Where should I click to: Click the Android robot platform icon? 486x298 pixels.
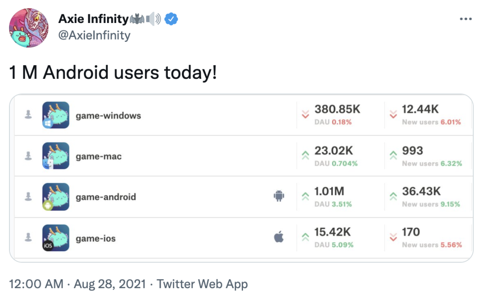coord(279,196)
